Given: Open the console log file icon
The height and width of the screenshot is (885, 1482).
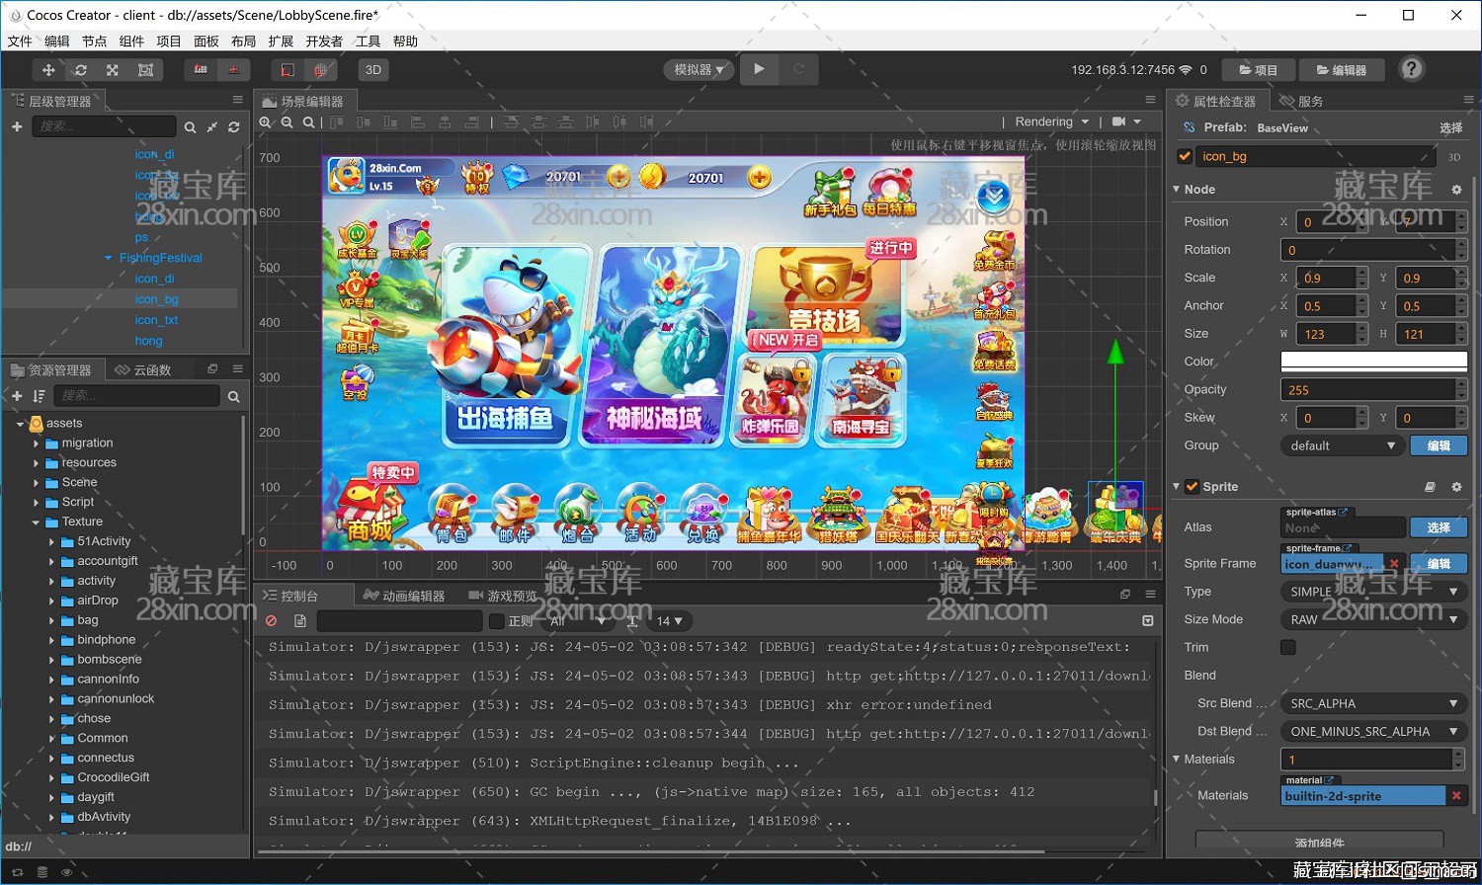Looking at the screenshot, I should pyautogui.click(x=299, y=620).
